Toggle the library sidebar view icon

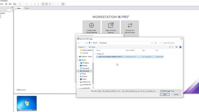pos(43,4)
